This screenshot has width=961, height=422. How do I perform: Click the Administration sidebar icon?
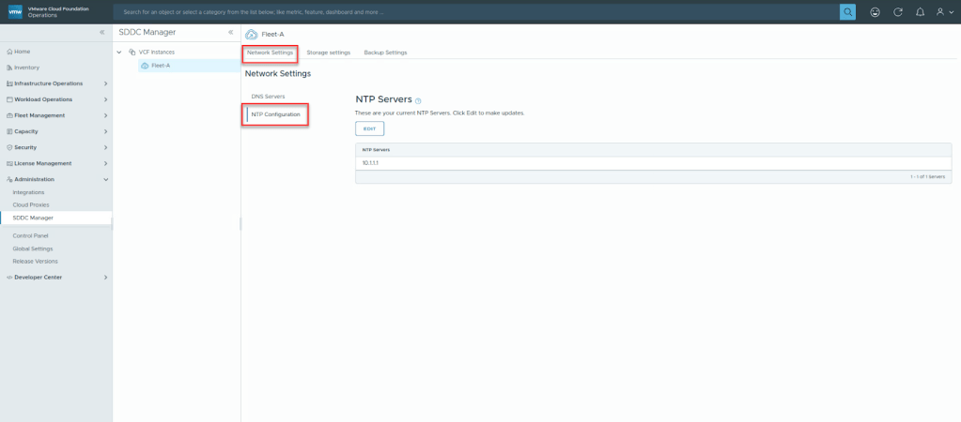point(9,179)
